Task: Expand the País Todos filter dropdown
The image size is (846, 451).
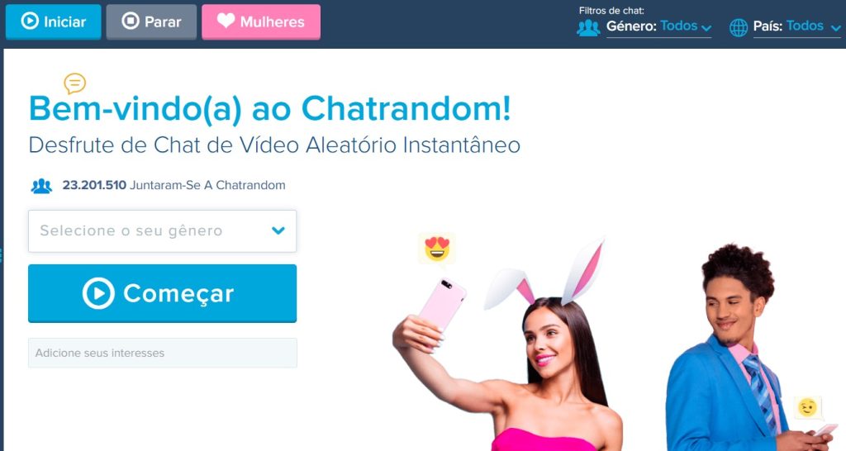Action: pyautogui.click(x=813, y=26)
